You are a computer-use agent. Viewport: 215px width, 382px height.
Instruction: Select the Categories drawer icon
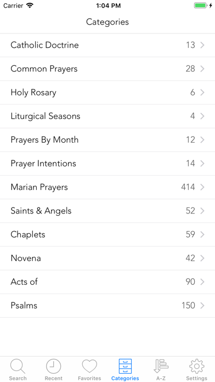pyautogui.click(x=125, y=366)
